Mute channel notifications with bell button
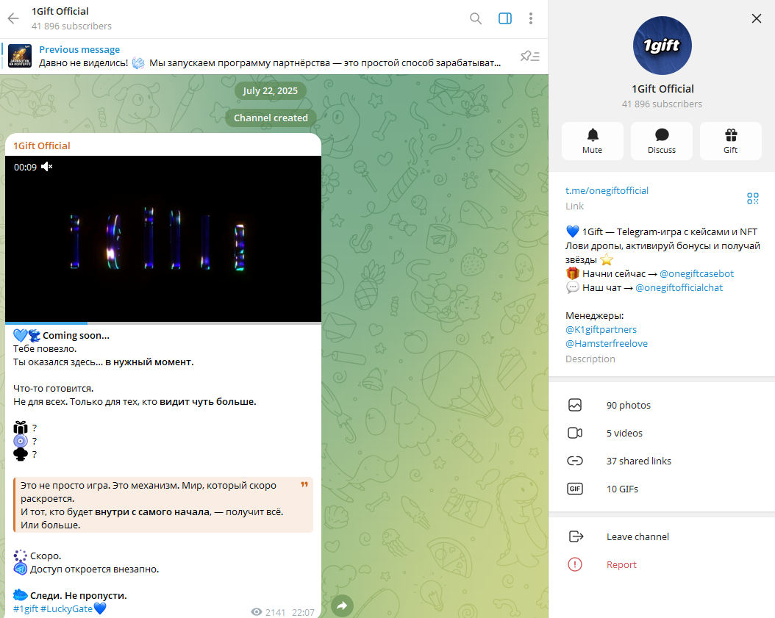 point(592,141)
